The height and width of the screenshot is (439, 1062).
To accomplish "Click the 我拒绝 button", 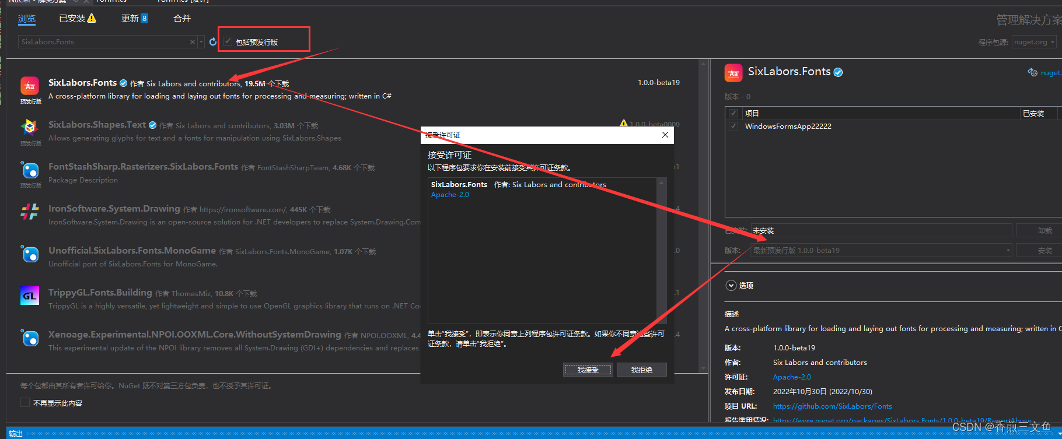I will tap(642, 370).
